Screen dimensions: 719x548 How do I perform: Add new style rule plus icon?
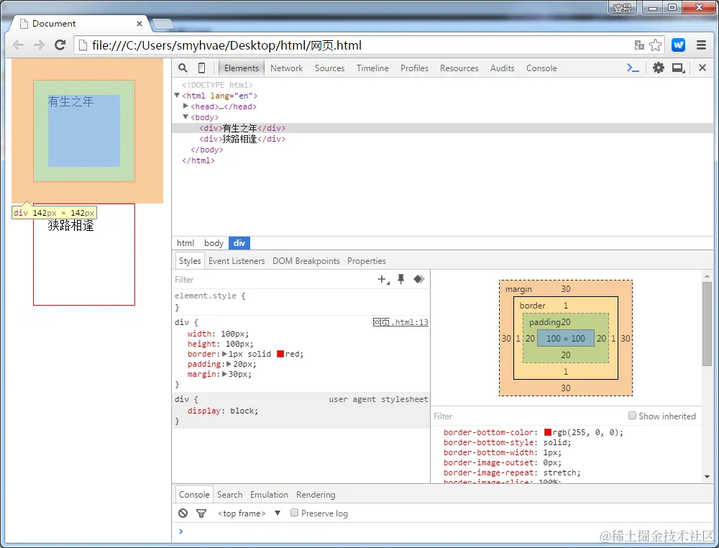383,279
